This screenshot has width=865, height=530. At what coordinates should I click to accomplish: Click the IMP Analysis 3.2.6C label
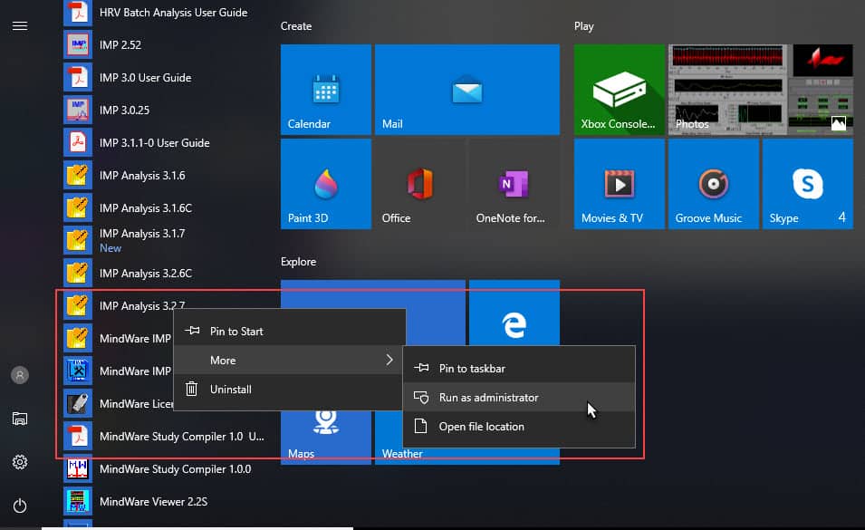pyautogui.click(x=146, y=273)
